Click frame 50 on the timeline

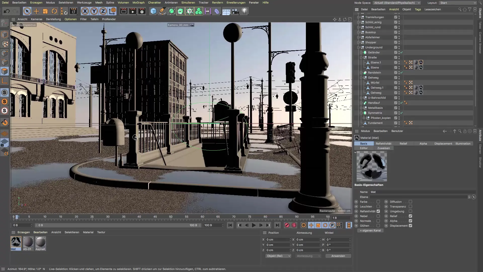[171, 217]
